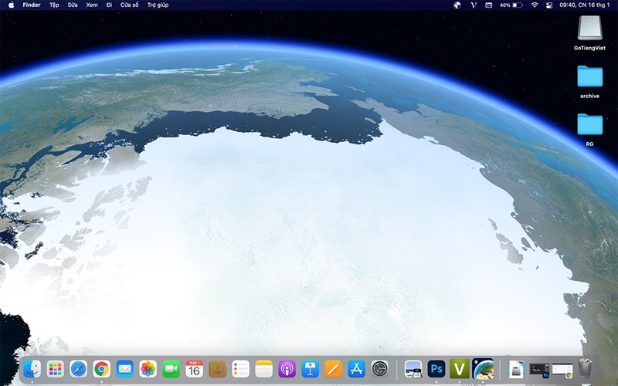The image size is (618, 386).
Task: Open the Đi menu
Action: [x=109, y=5]
